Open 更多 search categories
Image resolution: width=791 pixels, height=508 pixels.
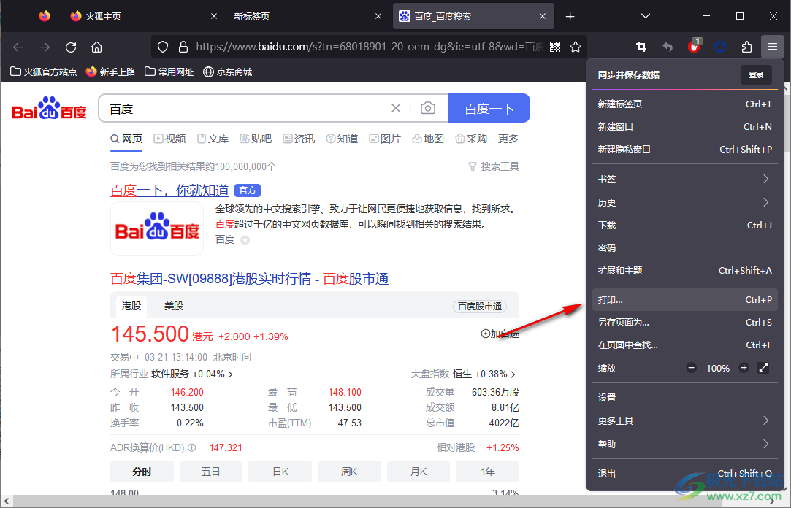click(508, 139)
